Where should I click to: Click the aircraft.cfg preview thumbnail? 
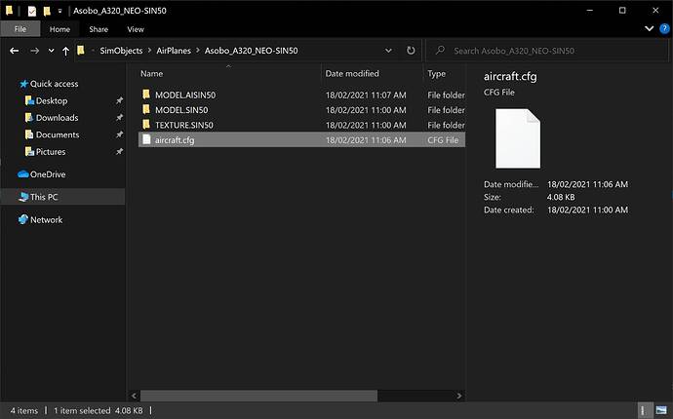coord(518,138)
